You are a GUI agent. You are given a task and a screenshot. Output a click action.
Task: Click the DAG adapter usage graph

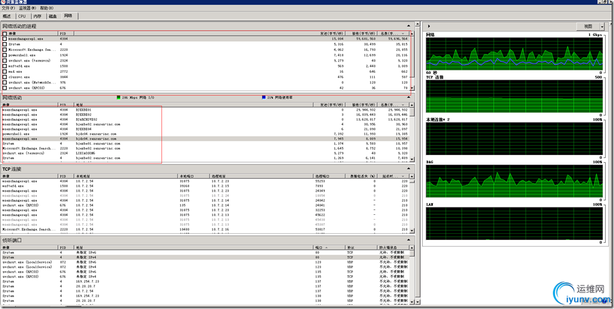pyautogui.click(x=514, y=181)
